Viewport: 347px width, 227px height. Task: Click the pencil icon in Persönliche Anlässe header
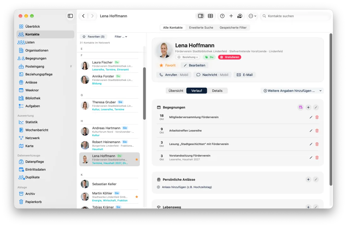click(316, 179)
